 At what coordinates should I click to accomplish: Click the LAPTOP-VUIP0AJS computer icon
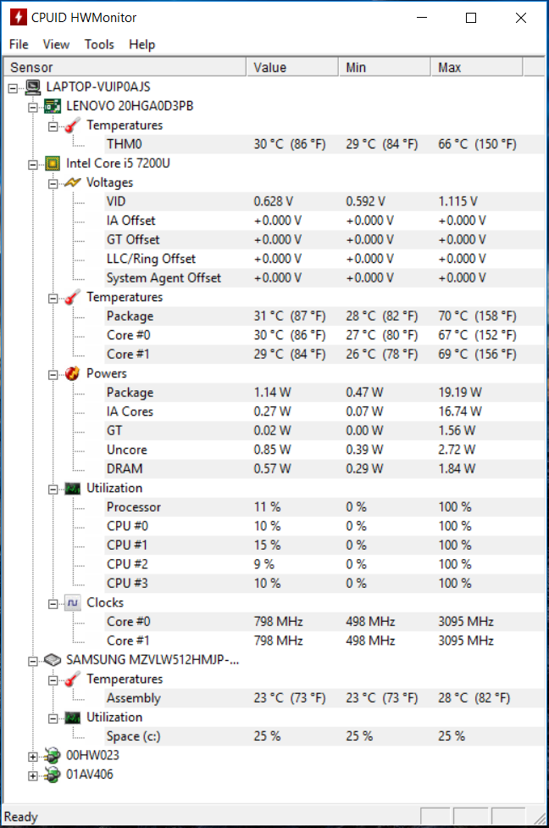click(33, 87)
